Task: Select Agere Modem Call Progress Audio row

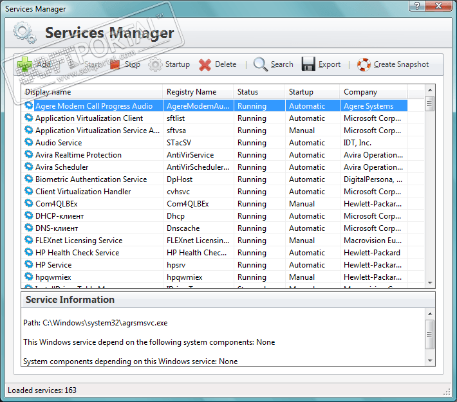Action: [216, 105]
